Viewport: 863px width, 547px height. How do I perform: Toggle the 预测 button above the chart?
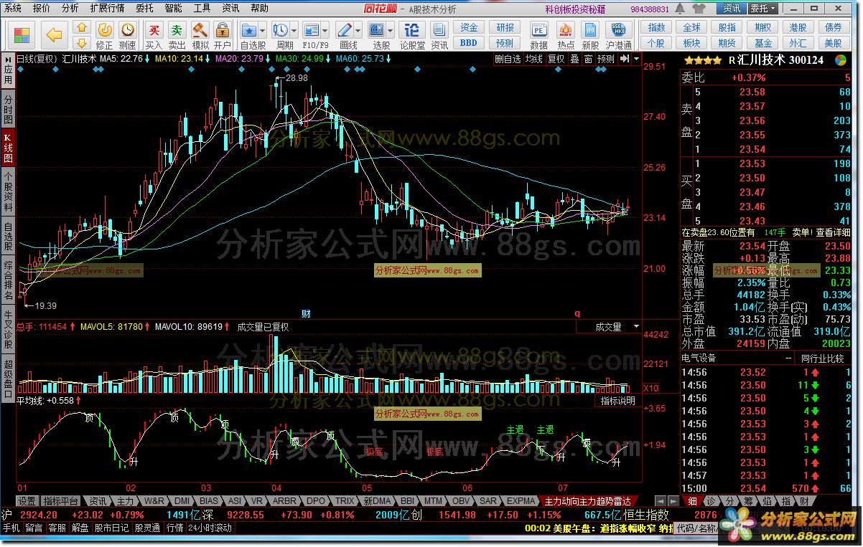pyautogui.click(x=606, y=59)
